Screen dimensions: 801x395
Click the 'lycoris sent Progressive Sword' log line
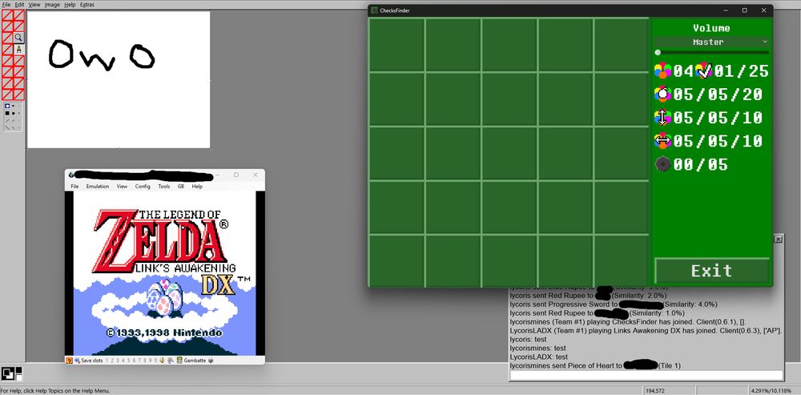[614, 304]
